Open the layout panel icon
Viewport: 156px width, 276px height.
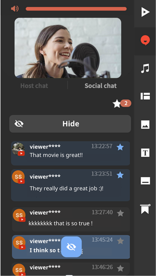click(x=145, y=96)
